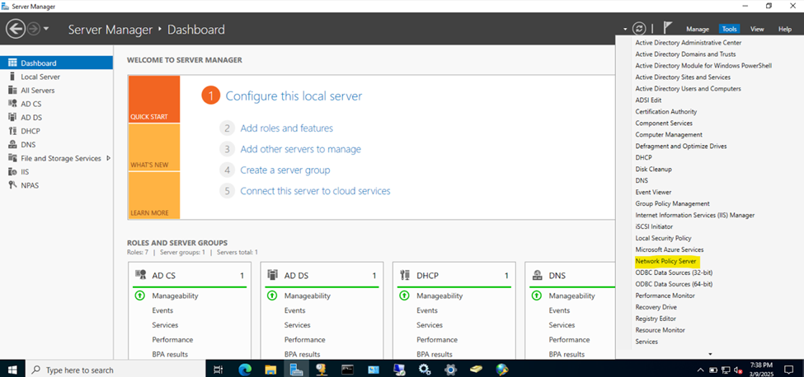Click the DHCP sidebar icon

13,131
